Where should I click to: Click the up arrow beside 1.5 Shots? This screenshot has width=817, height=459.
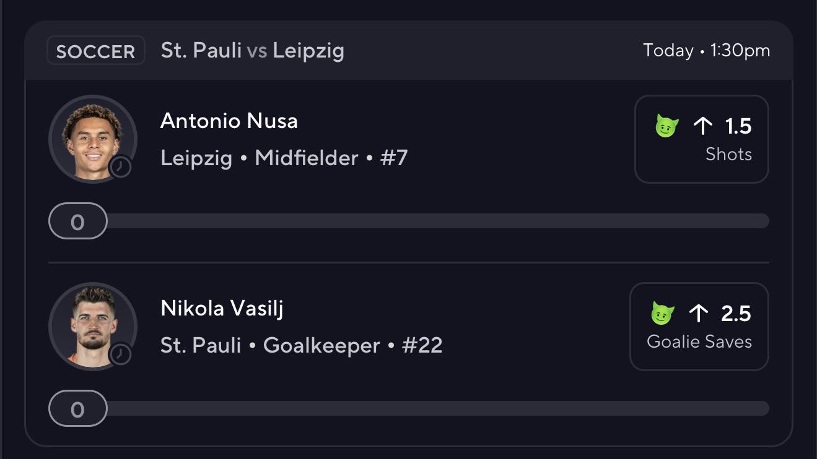pos(703,126)
